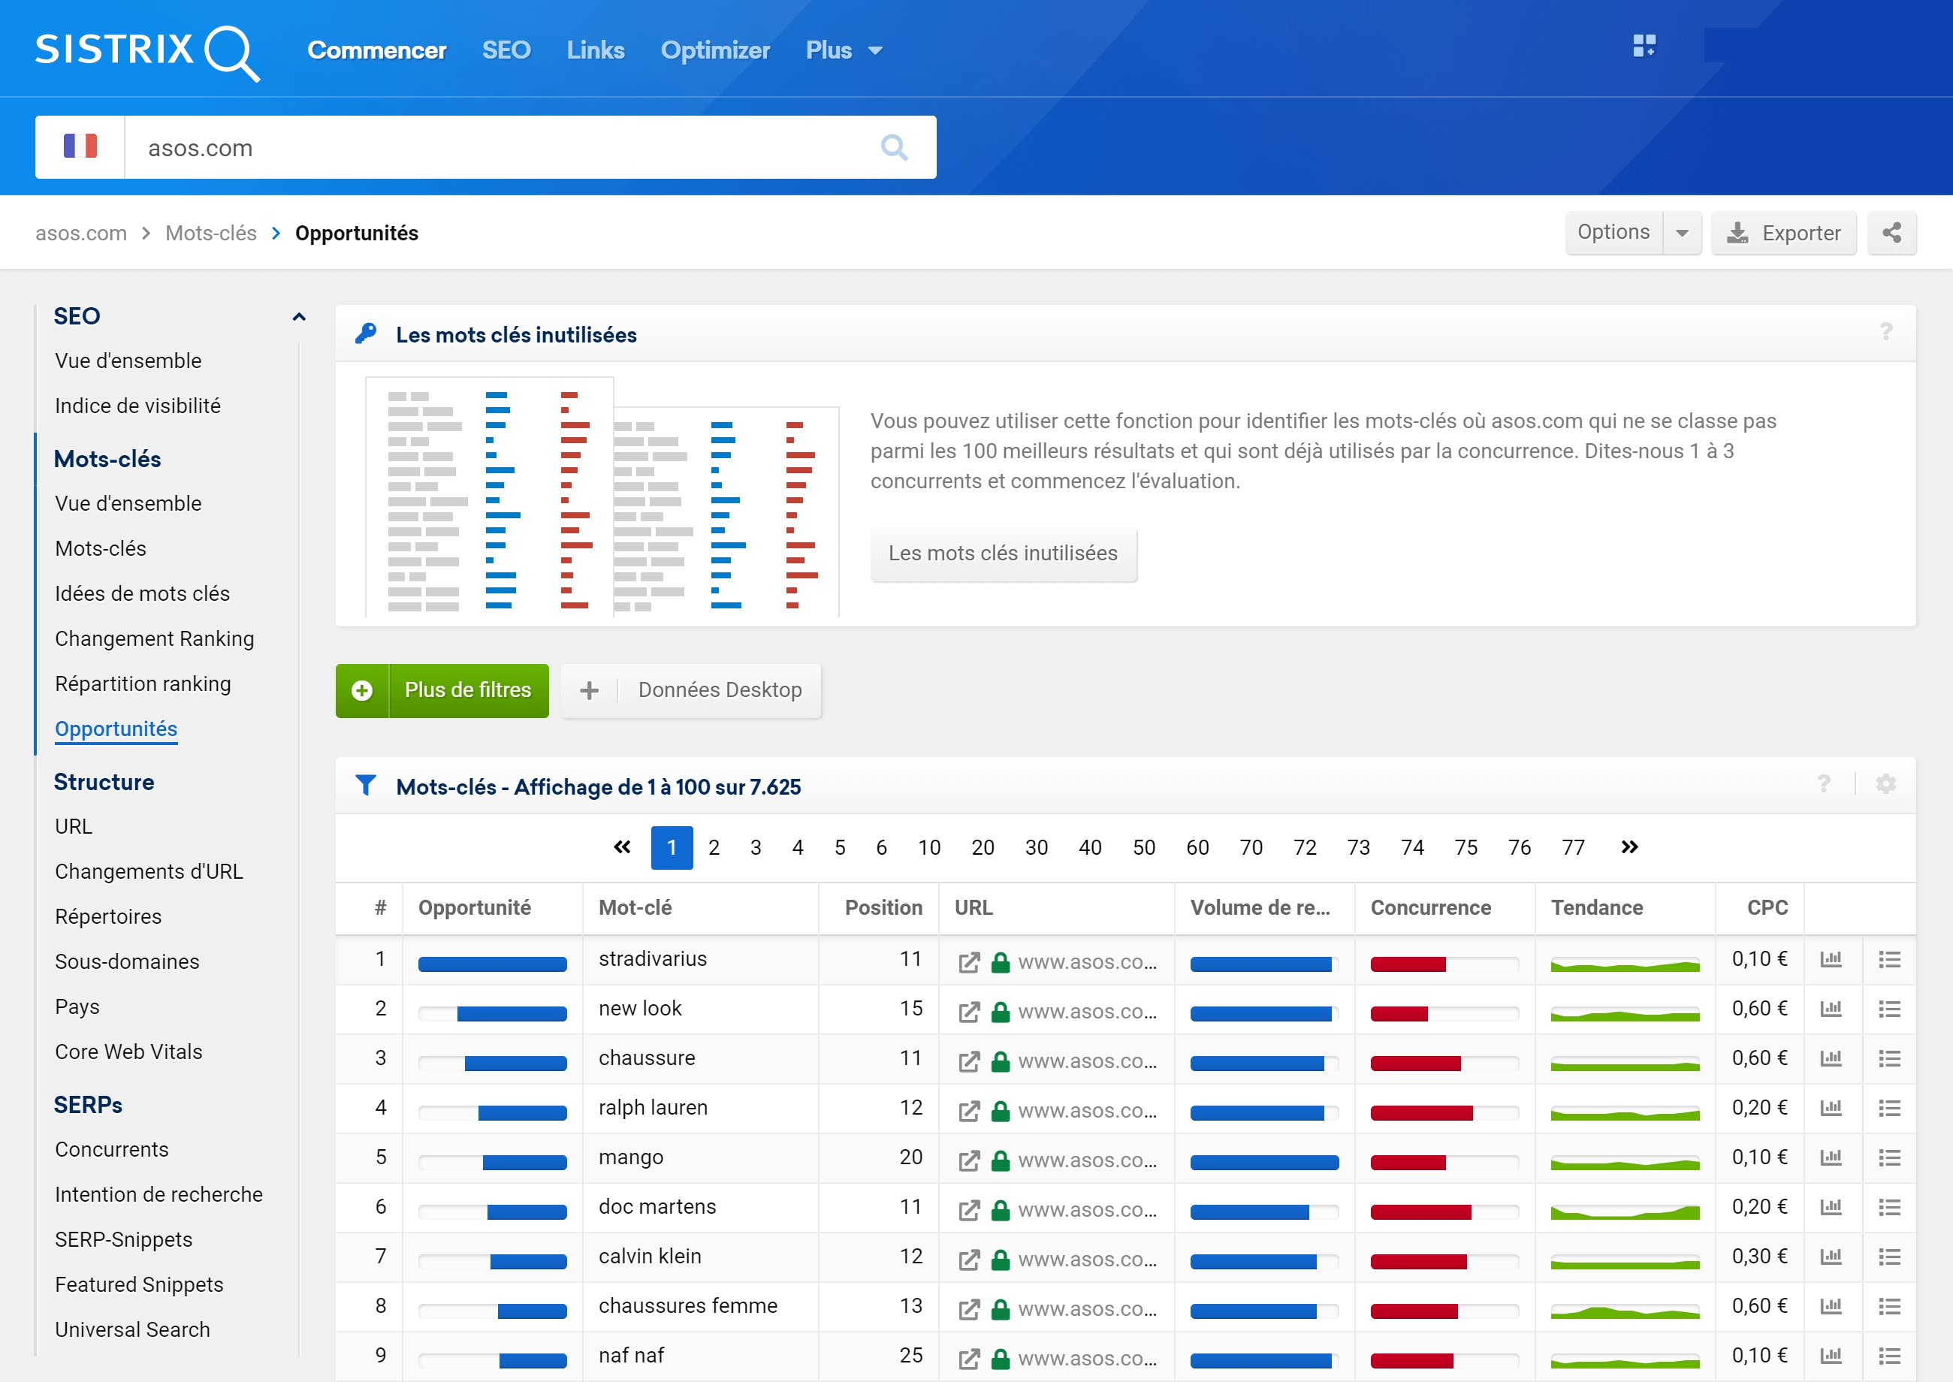Collapse the SEO sidebar section
This screenshot has width=1953, height=1382.
point(298,316)
